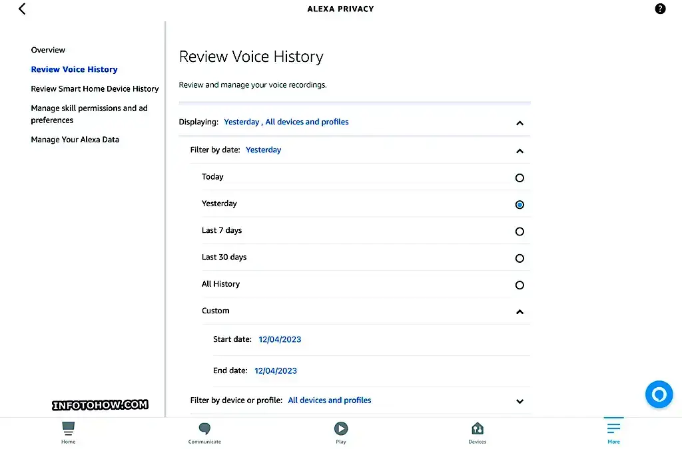Click the 'ALEXA PRIVACY' header title

tap(340, 9)
